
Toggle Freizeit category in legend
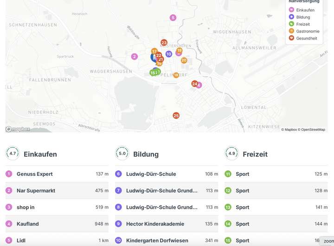coord(303,24)
